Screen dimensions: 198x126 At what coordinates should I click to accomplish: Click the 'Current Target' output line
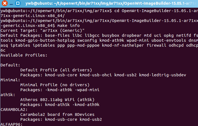click(42, 30)
